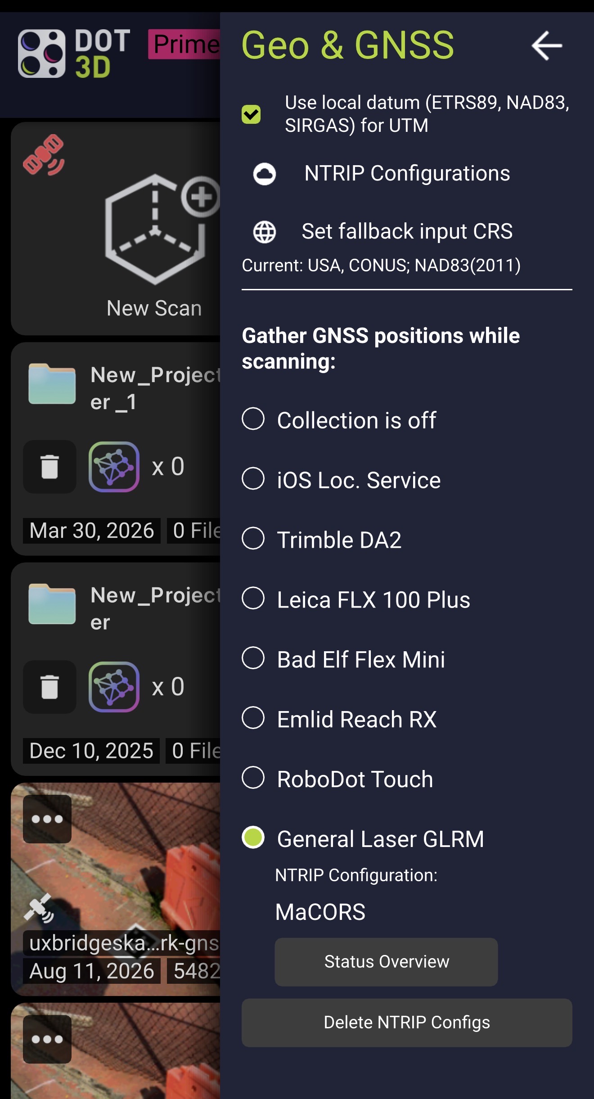594x1099 pixels.
Task: Select Collection is off option
Action: click(339, 420)
